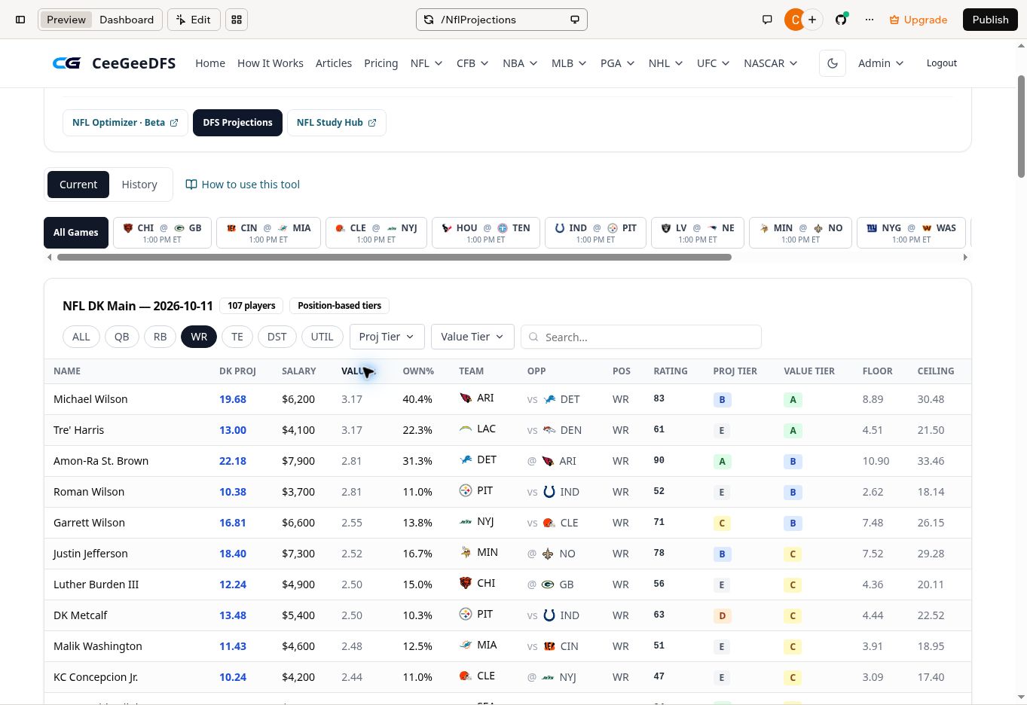
Task: Sort by DK PROJ column header
Action: click(x=237, y=371)
